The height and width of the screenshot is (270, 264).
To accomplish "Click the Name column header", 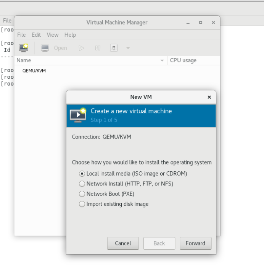I will click(91, 60).
